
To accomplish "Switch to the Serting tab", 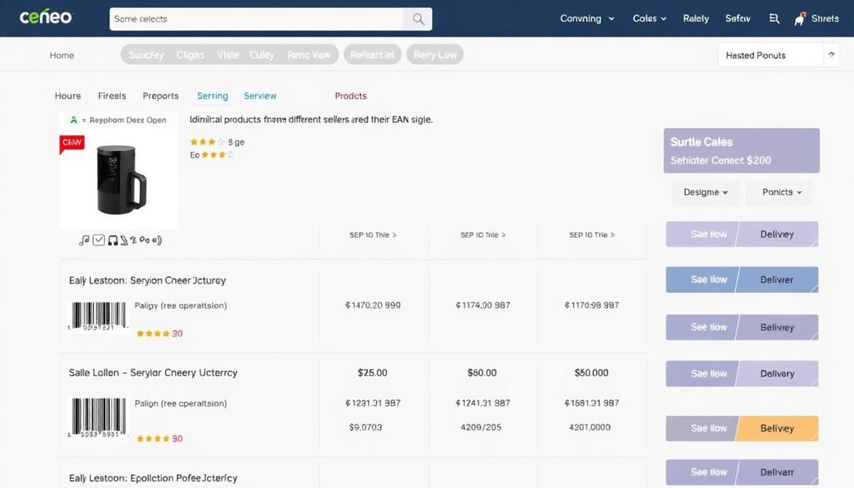I will pos(212,96).
